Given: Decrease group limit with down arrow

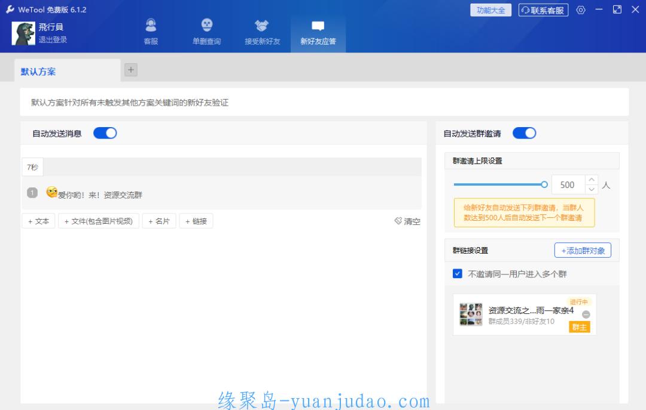Looking at the screenshot, I should 592,189.
